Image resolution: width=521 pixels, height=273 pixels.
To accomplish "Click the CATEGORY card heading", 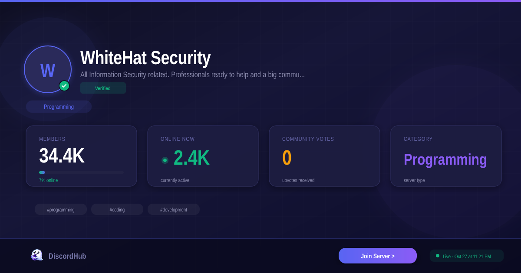I will click(x=418, y=139).
